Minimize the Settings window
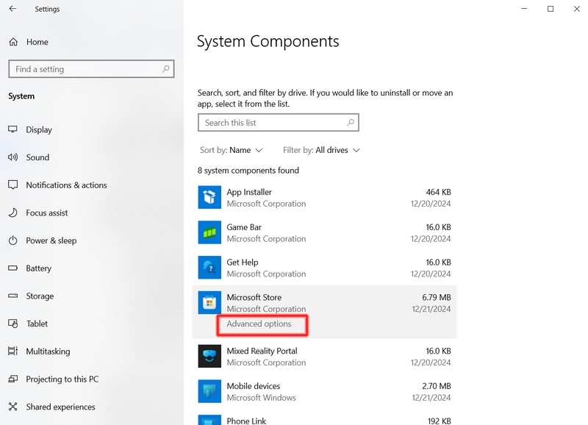The image size is (588, 425). pyautogui.click(x=524, y=9)
